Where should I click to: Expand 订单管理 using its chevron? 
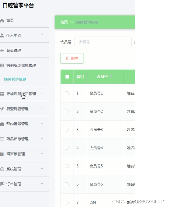click(x=42, y=184)
